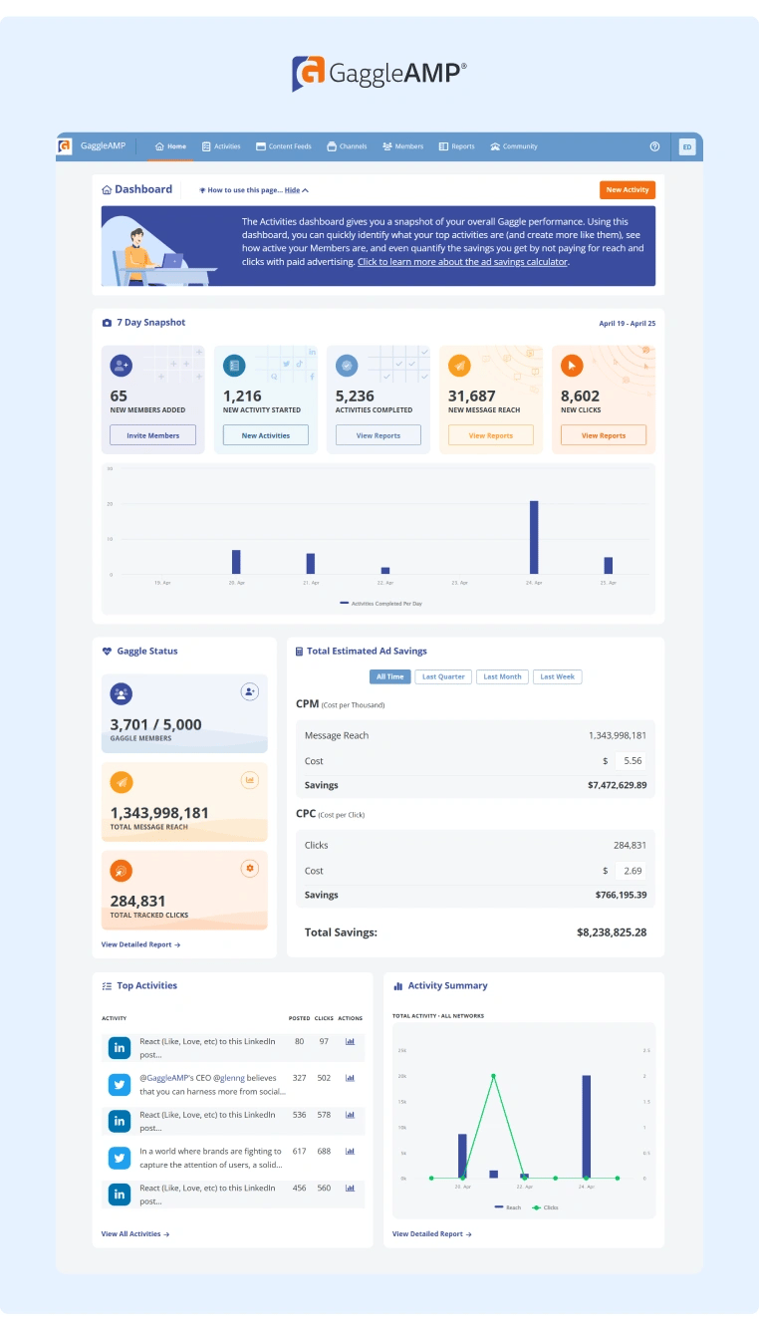Image resolution: width=759 pixels, height=1330 pixels.
Task: Click the new clicks cursor icon
Action: [x=572, y=366]
